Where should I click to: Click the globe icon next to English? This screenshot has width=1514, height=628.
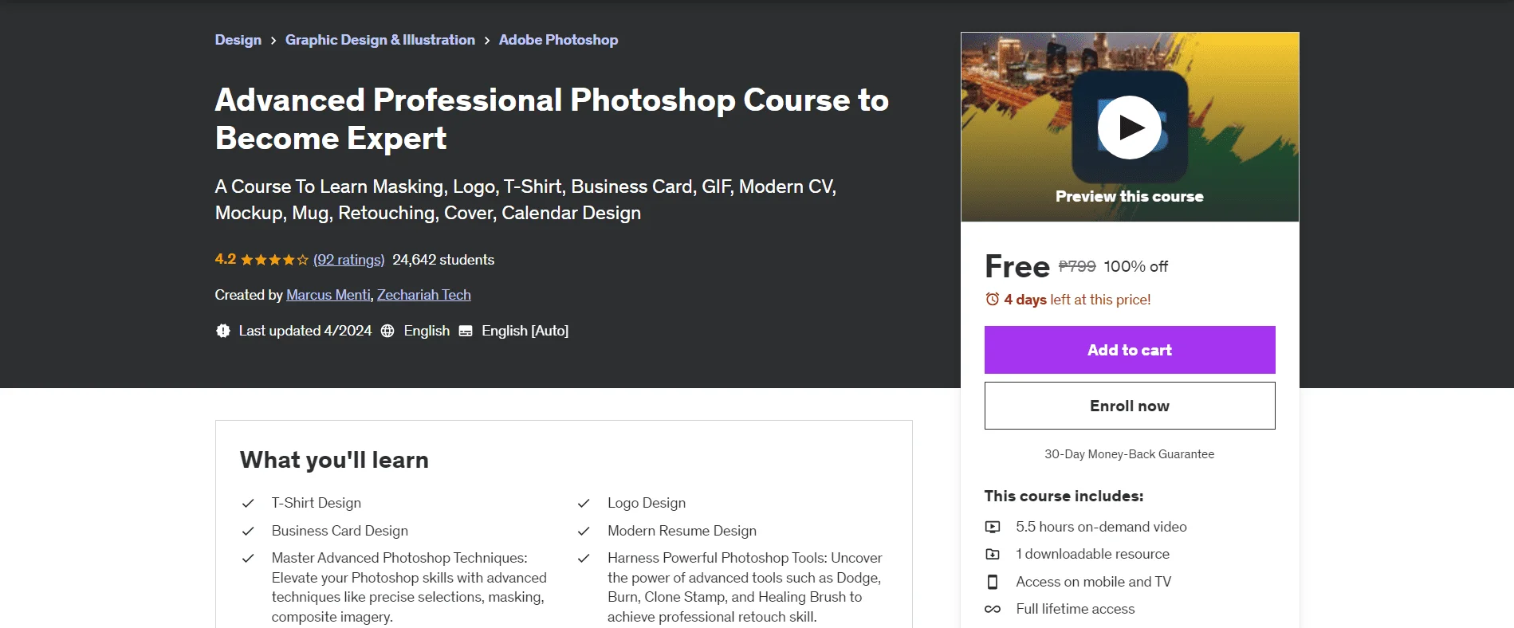(387, 331)
